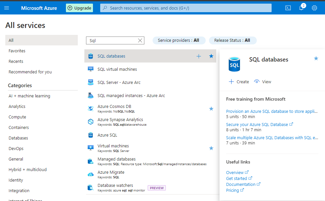This screenshot has height=201, width=325.
Task: Select the Containers category
Action: click(x=19, y=128)
